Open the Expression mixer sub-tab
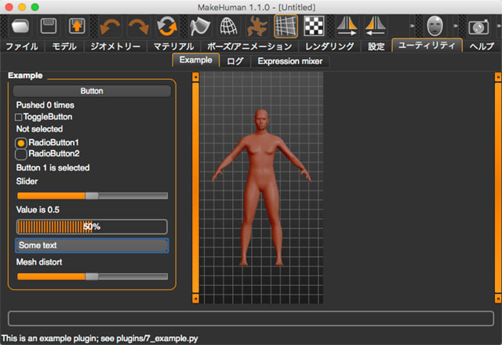The width and height of the screenshot is (502, 345). (290, 61)
